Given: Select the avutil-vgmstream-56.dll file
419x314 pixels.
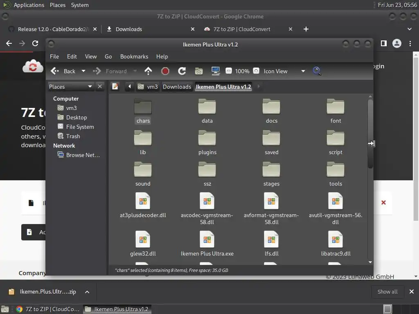Looking at the screenshot, I should pos(336,209).
